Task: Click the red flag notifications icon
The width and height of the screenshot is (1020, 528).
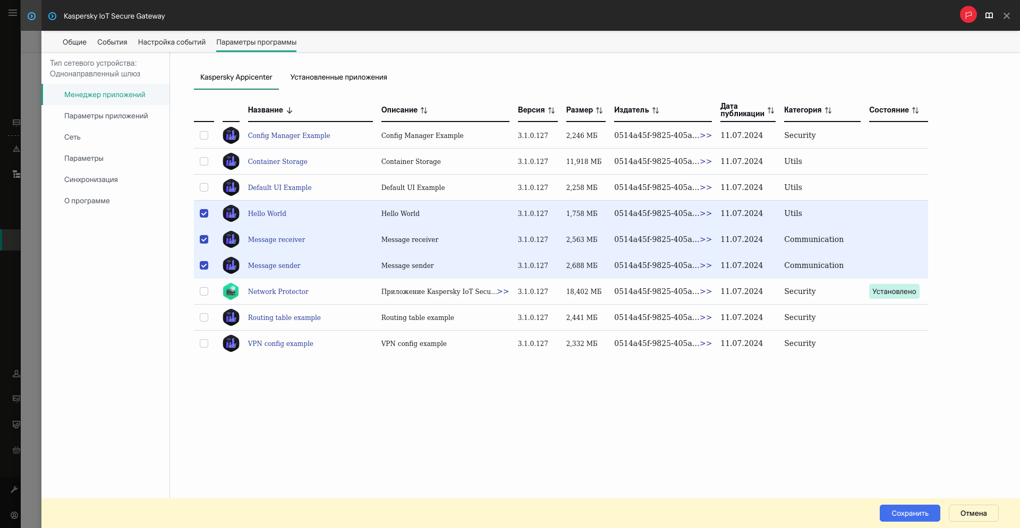Action: (968, 15)
